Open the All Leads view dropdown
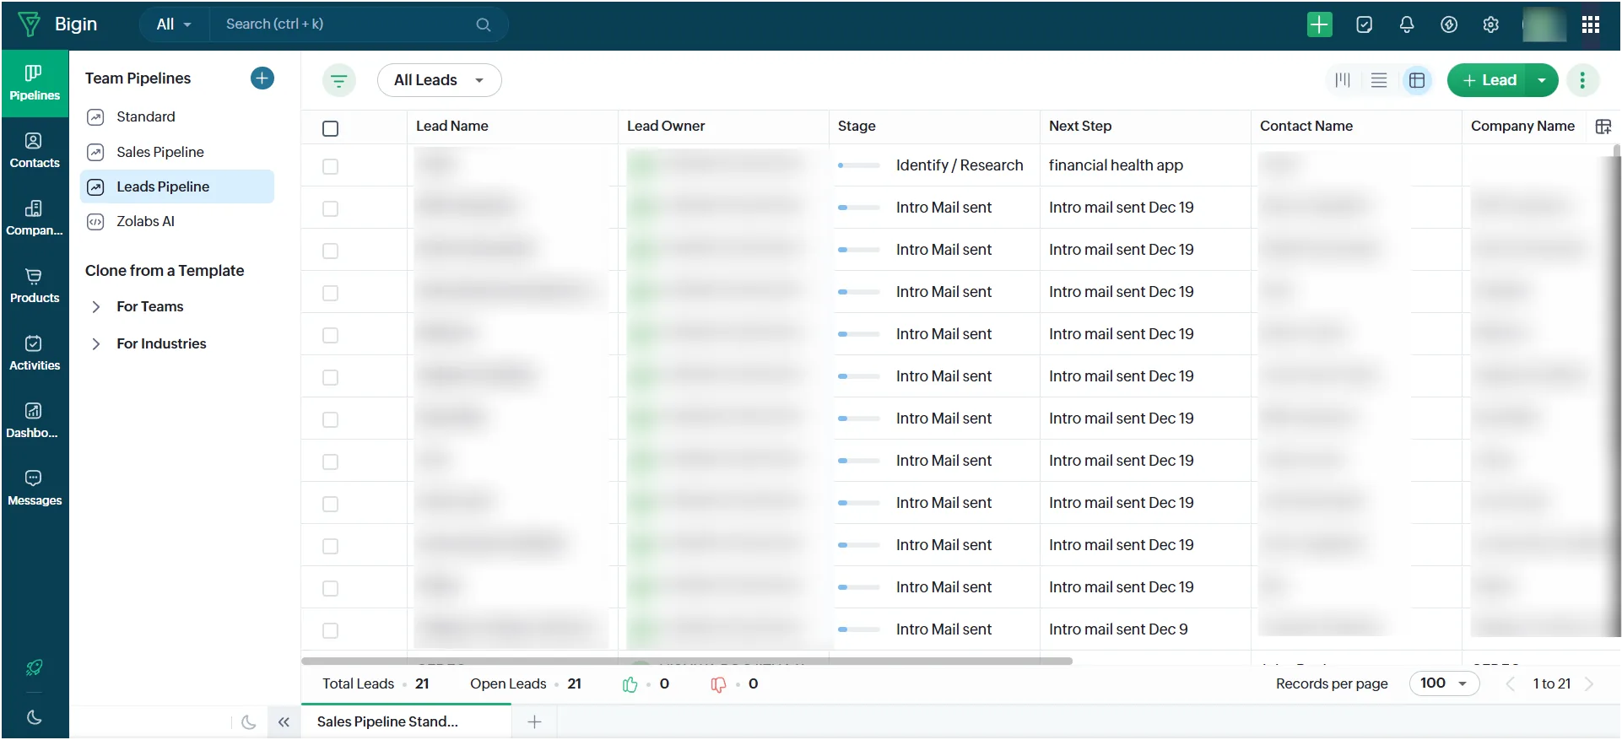 pos(439,80)
